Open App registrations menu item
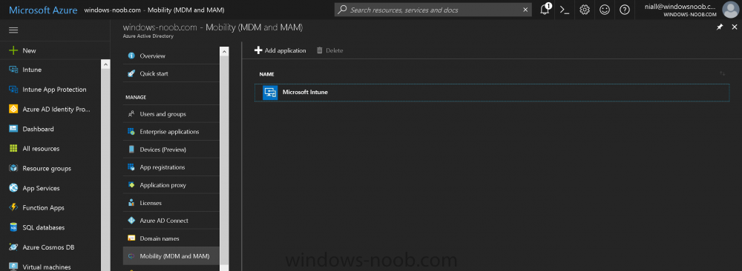The height and width of the screenshot is (271, 742). click(x=171, y=167)
